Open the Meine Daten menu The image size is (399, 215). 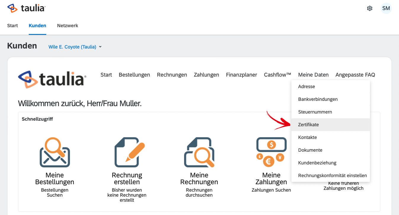pyautogui.click(x=313, y=75)
